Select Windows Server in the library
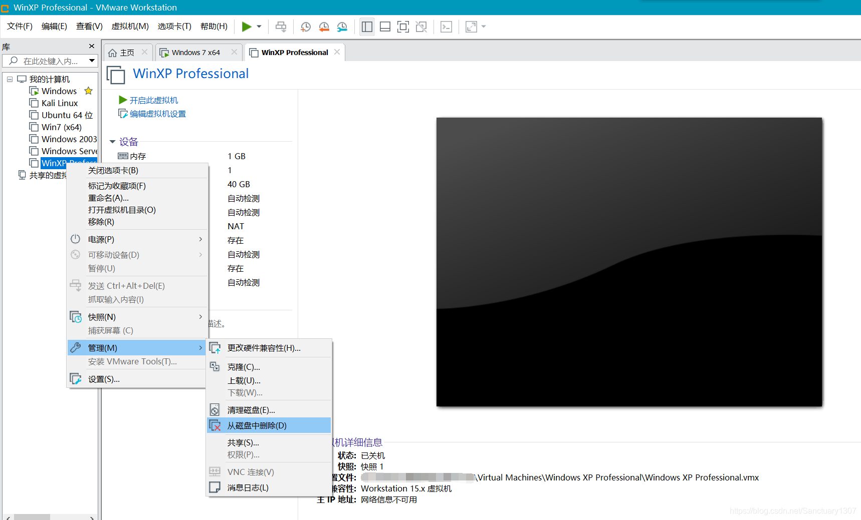The height and width of the screenshot is (520, 861). coord(63,151)
